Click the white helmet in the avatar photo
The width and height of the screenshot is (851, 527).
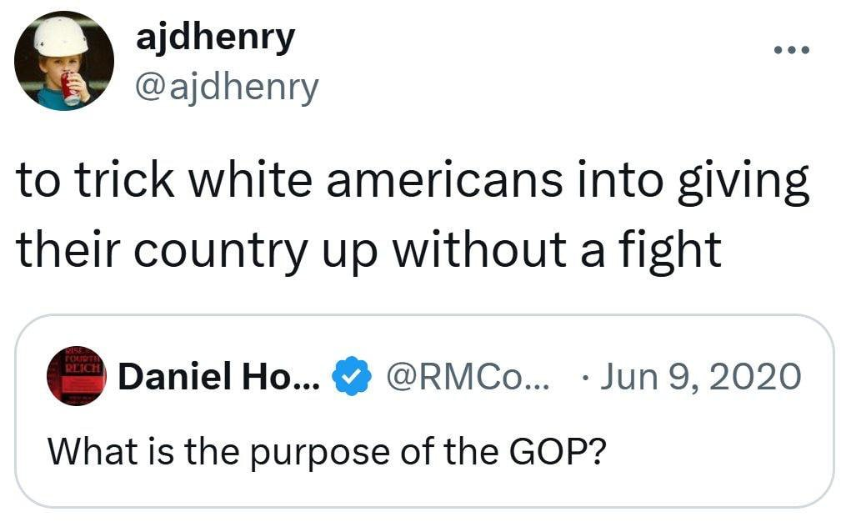click(60, 37)
